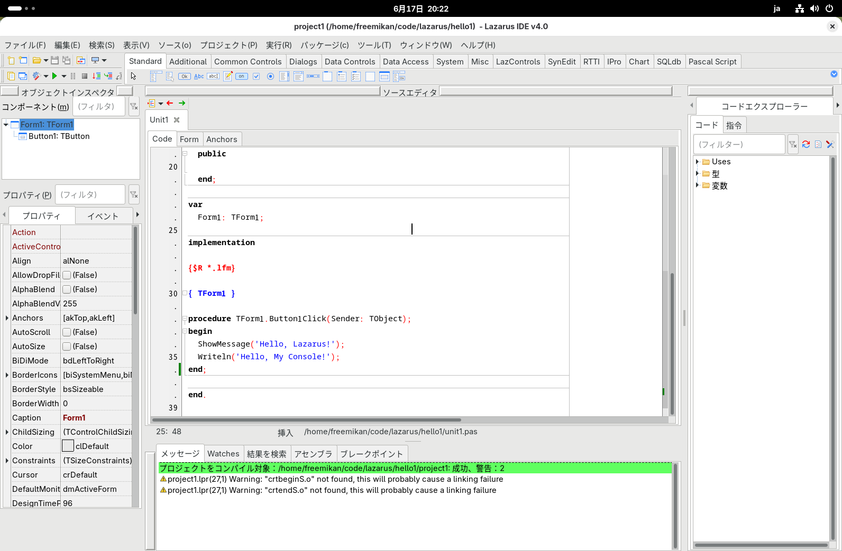842x551 pixels.
Task: Click the red back navigation arrow in the editor
Action: pyautogui.click(x=170, y=103)
